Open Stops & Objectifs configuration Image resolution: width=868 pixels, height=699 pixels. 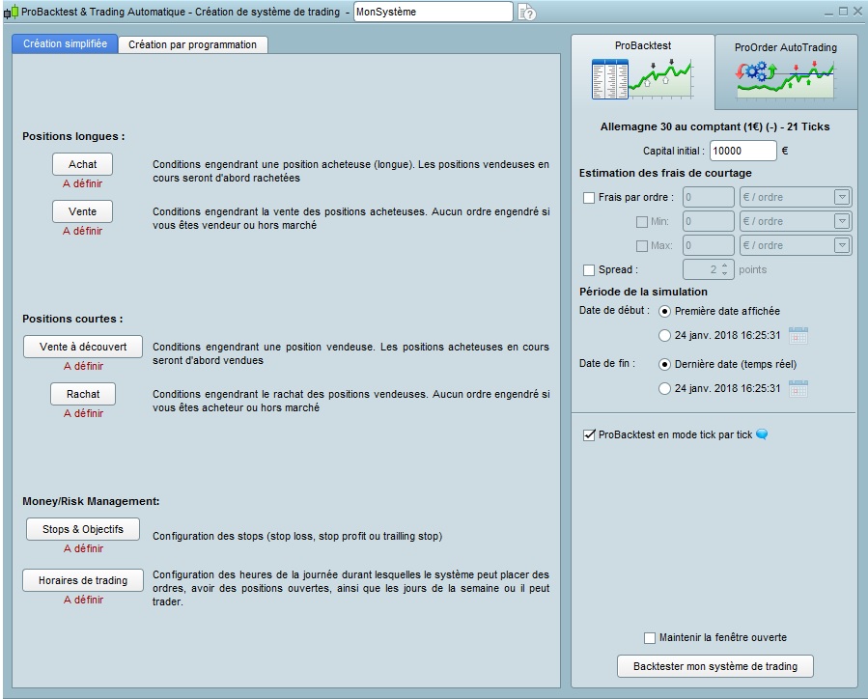[x=83, y=529]
